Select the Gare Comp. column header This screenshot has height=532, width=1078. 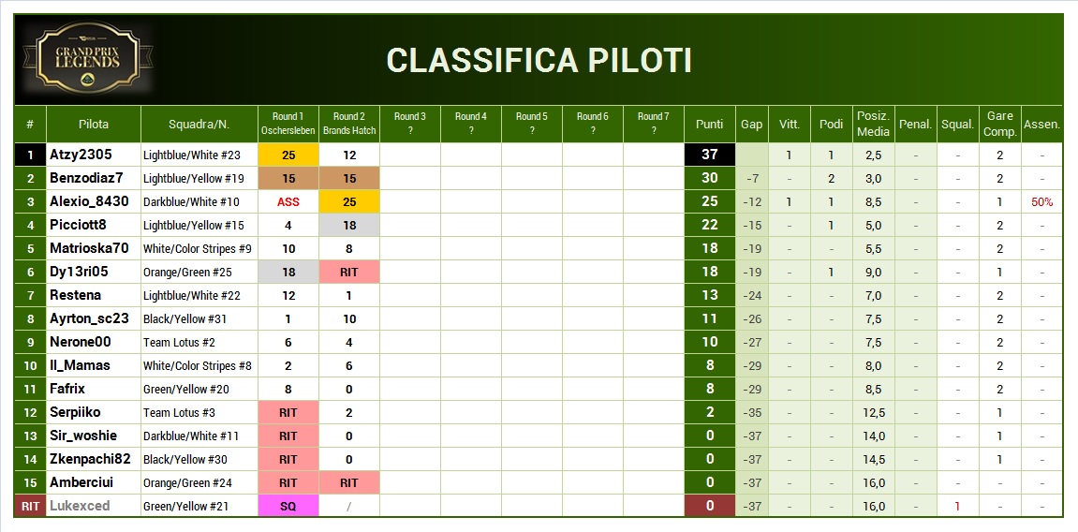[x=999, y=125]
